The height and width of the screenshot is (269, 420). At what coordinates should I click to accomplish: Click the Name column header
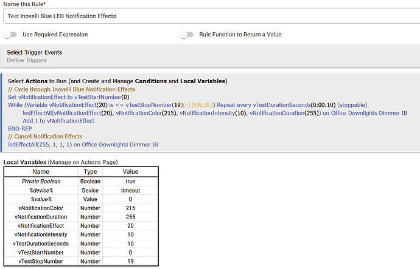41,172
